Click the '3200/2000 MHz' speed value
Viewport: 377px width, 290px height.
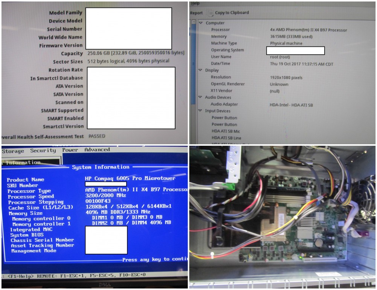[105, 196]
